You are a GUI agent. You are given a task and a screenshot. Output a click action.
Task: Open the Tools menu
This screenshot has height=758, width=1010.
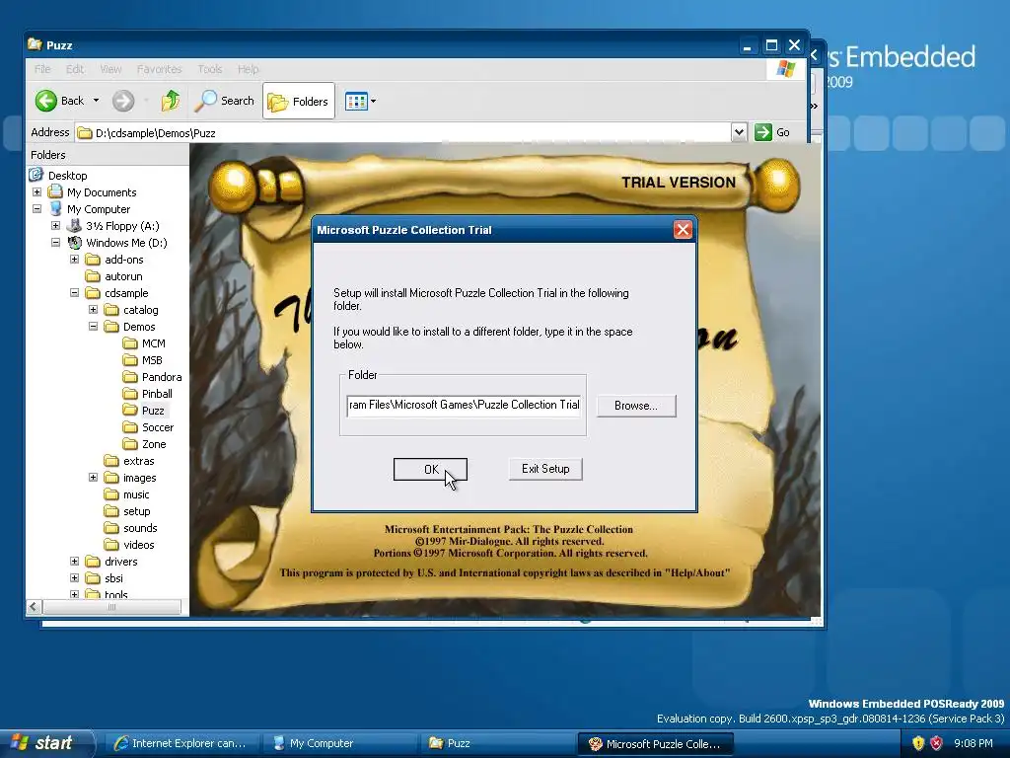point(210,69)
